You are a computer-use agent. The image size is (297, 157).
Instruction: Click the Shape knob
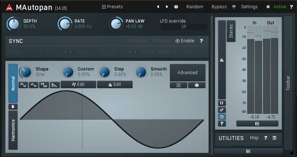coord(26,72)
